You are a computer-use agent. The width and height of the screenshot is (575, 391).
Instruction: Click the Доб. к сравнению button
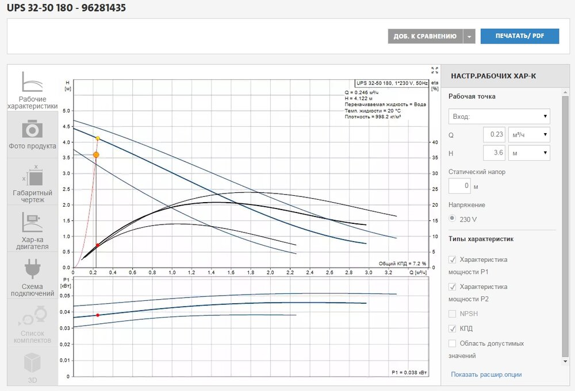(425, 36)
